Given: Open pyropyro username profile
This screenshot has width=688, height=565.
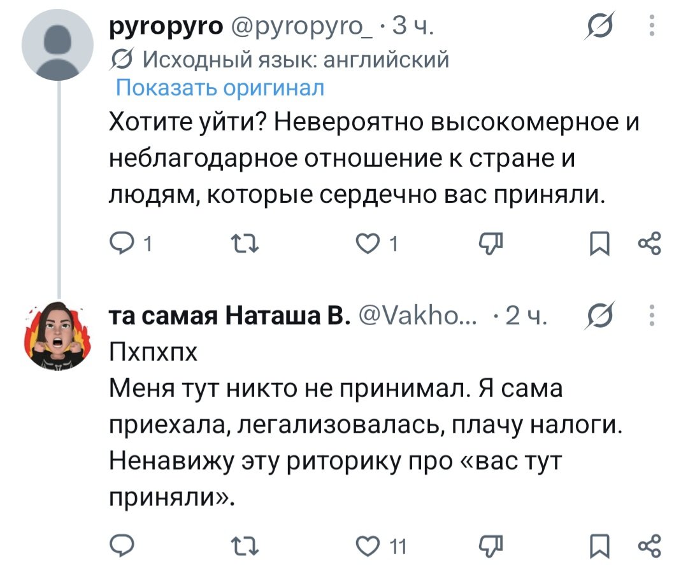Looking at the screenshot, I should [166, 26].
